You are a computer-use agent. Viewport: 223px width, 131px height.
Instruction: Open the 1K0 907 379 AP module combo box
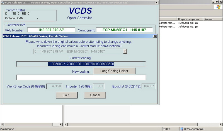(x=80, y=51)
